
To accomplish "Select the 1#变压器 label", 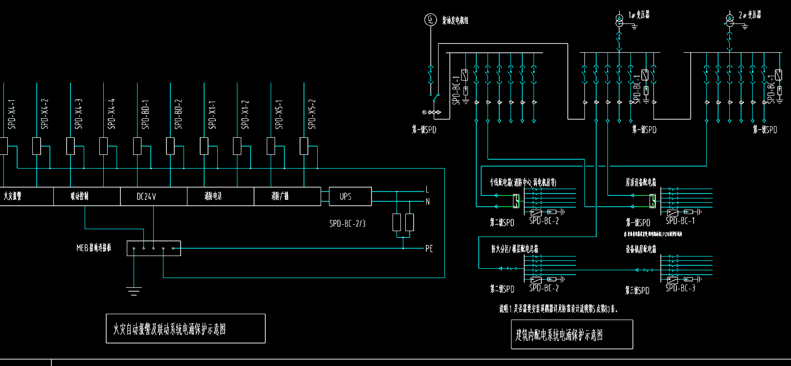I will pos(639,15).
